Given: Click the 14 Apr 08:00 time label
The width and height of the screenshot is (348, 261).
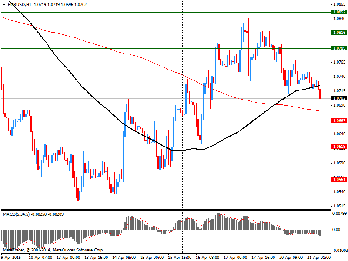Looking at the screenshot, I should (x=124, y=258).
